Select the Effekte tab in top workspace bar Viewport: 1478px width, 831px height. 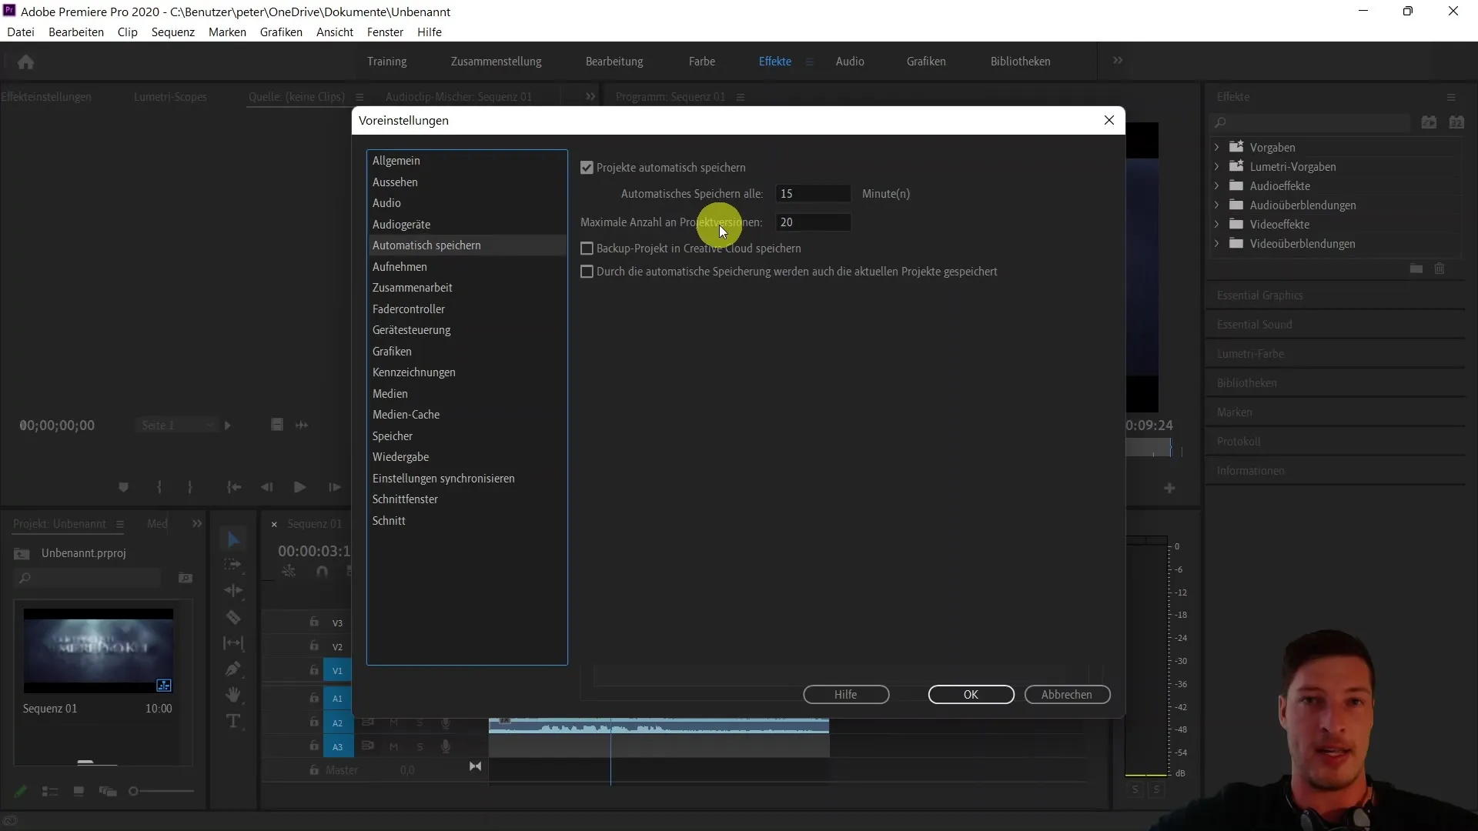(774, 61)
